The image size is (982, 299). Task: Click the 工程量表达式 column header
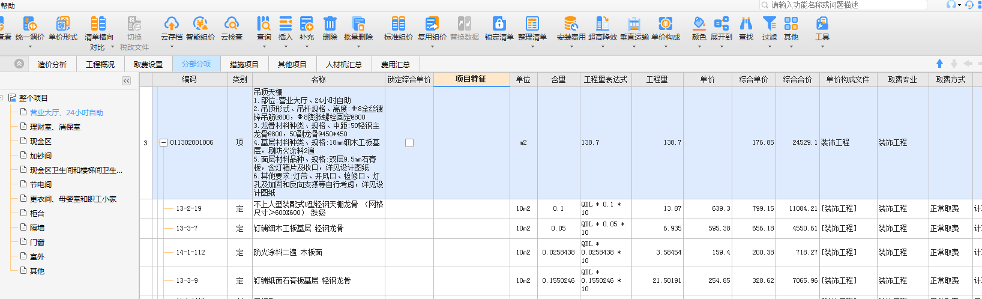(606, 79)
